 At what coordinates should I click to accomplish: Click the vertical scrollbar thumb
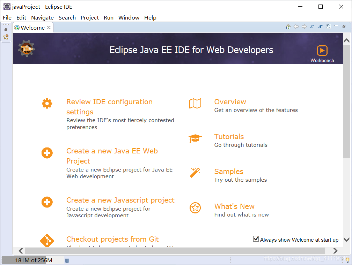point(347,101)
